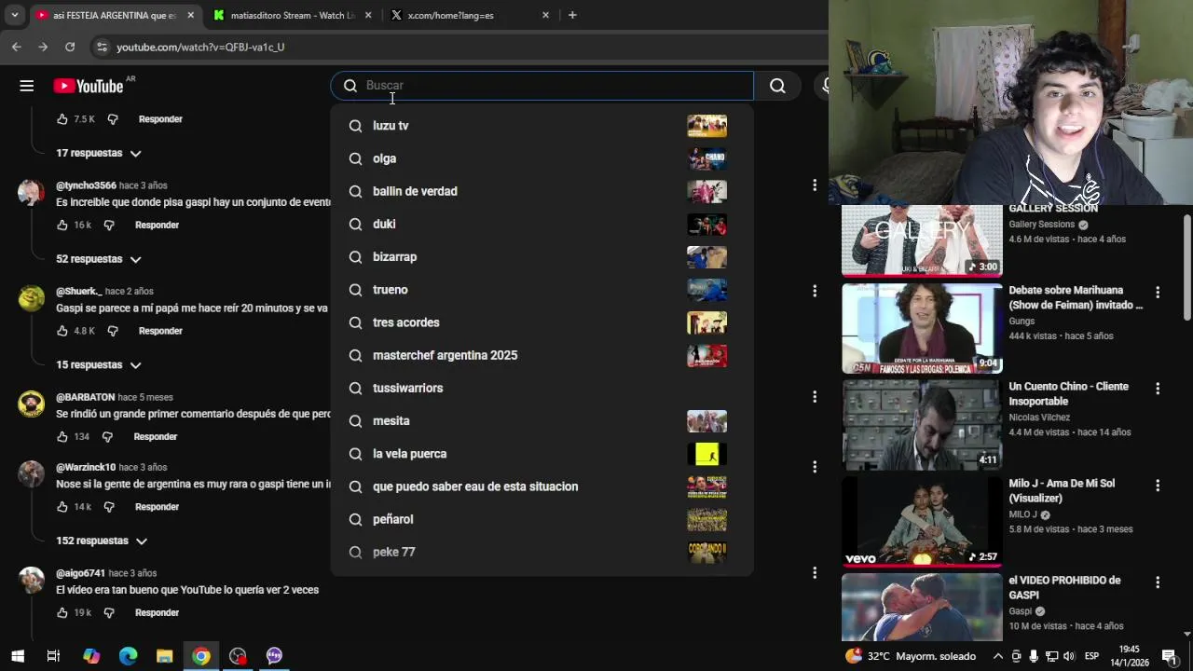
Task: Pick the 'tres acordes' search suggestion
Action: 542,322
